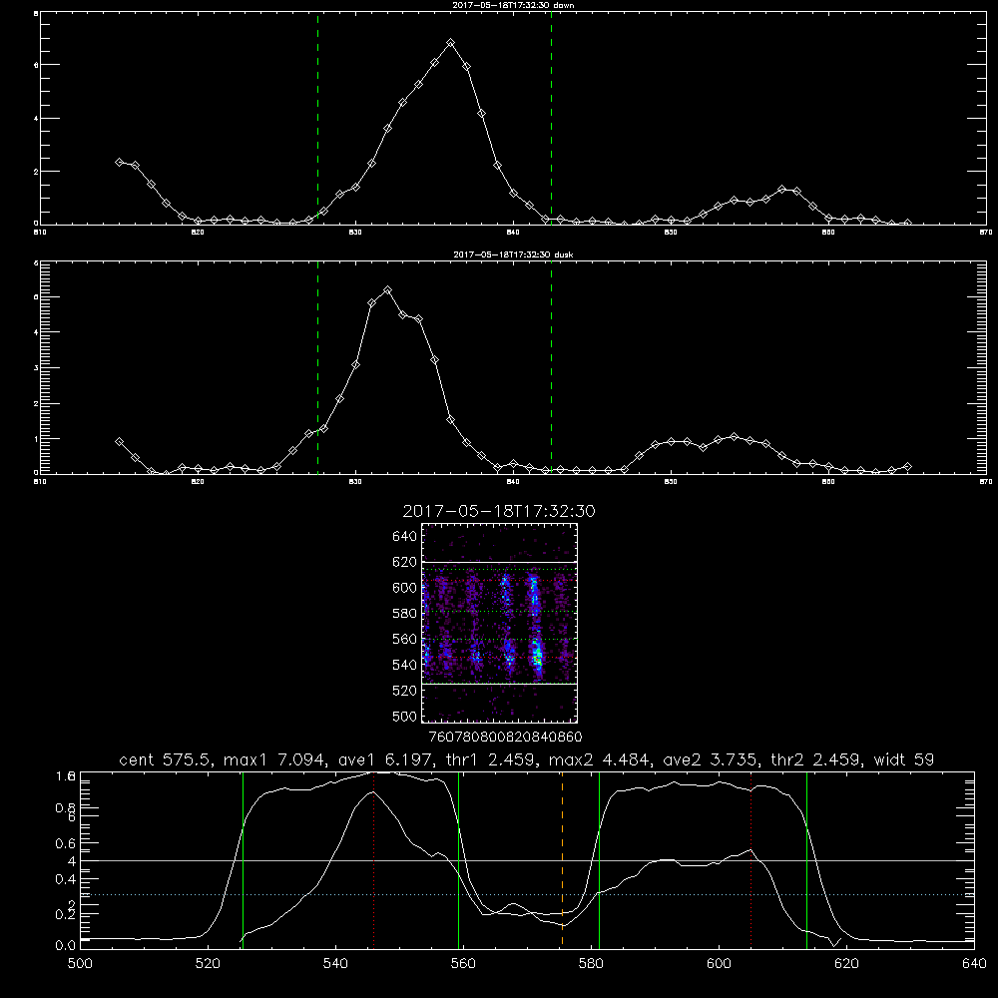Screen dimensions: 998x998
Task: Click the secondary peak marker in dusk plot
Action: 734,437
